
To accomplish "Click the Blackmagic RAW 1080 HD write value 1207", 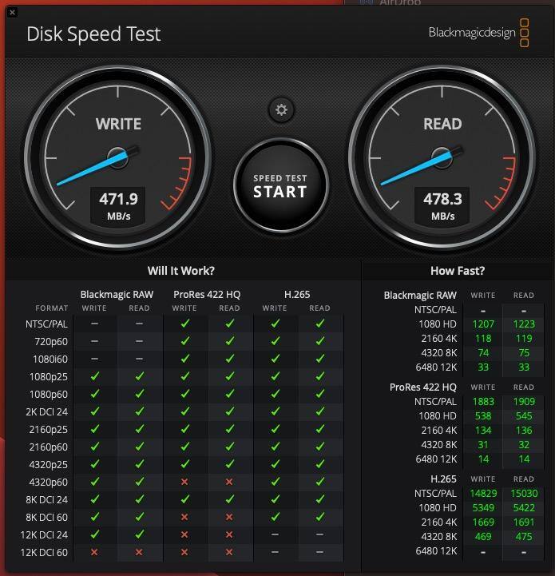I will [x=483, y=324].
